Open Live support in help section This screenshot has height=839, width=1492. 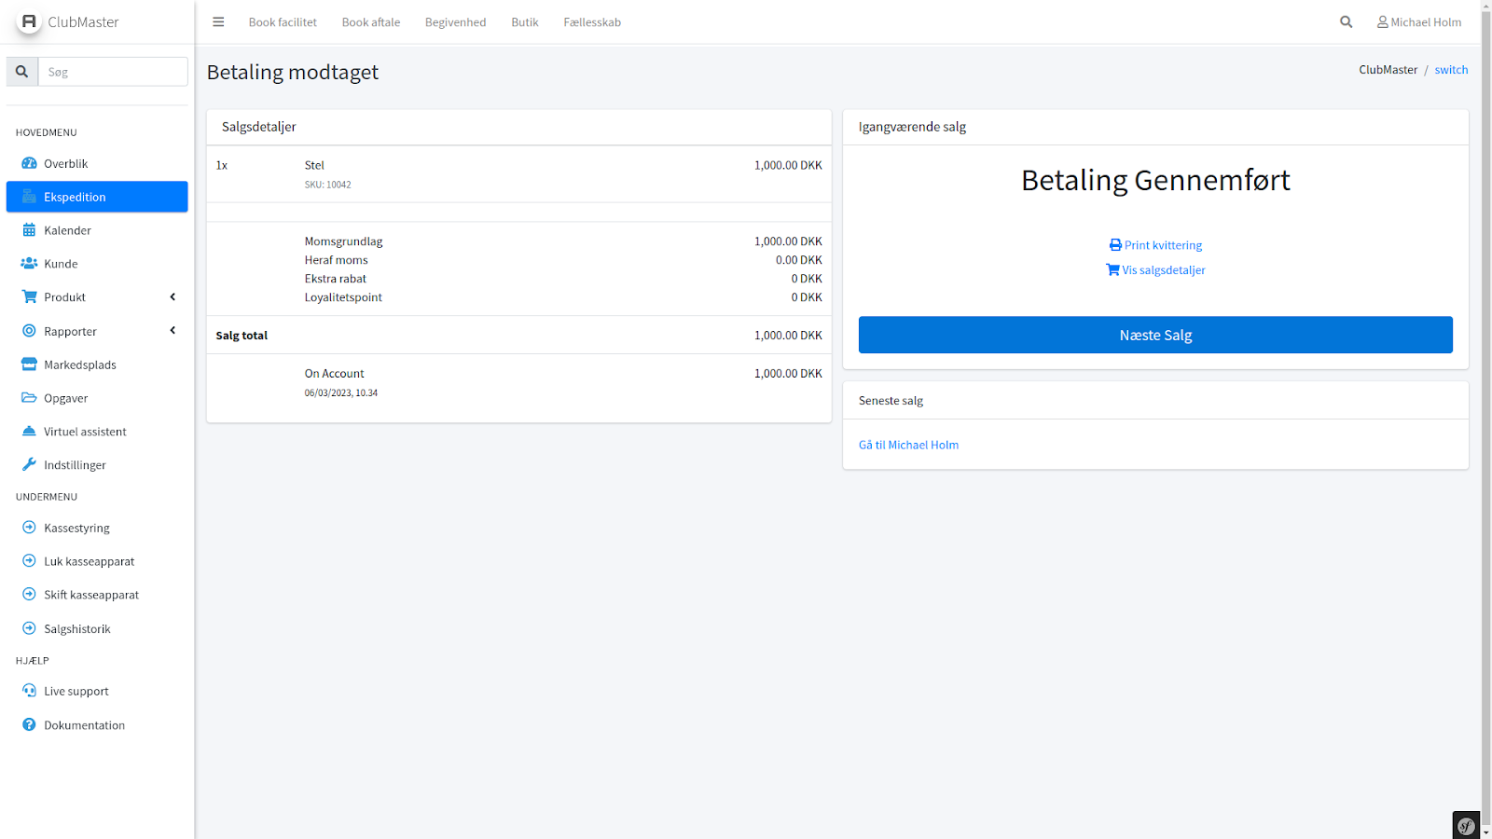pyautogui.click(x=76, y=691)
